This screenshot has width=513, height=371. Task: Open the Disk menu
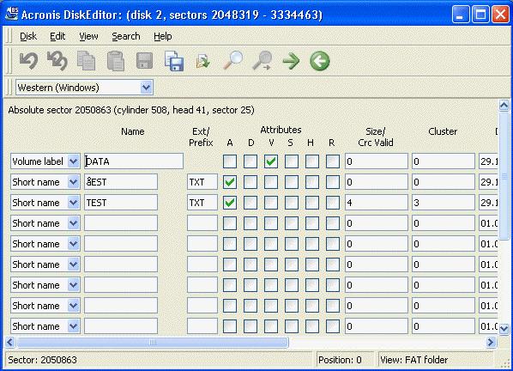28,36
